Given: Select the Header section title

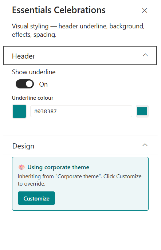Looking at the screenshot, I should [23, 56].
